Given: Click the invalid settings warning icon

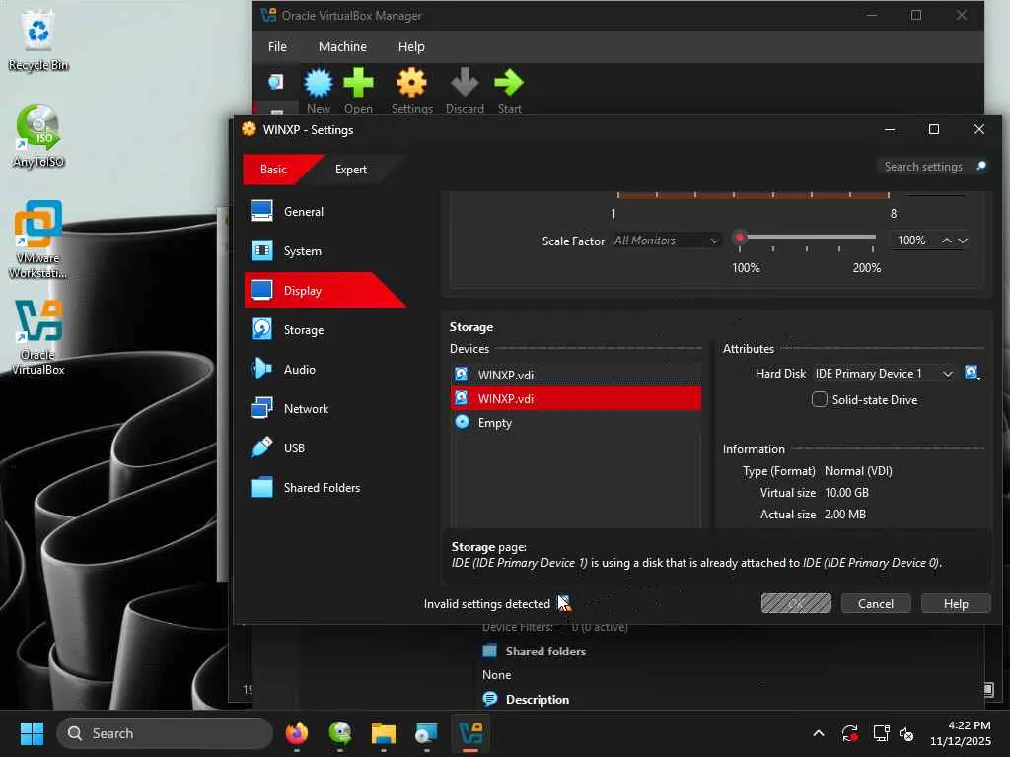Looking at the screenshot, I should (x=564, y=603).
